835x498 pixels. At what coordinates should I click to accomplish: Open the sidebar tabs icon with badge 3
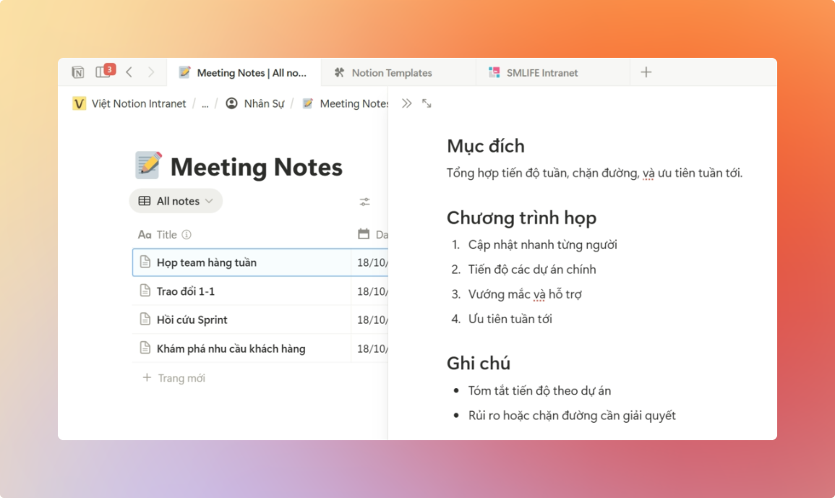click(x=103, y=72)
